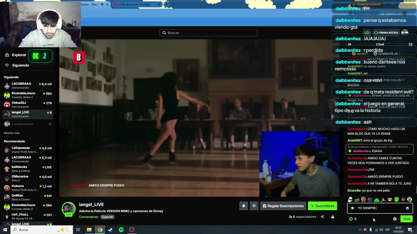Click the bell notification button
The width and height of the screenshot is (417, 234).
click(243, 206)
